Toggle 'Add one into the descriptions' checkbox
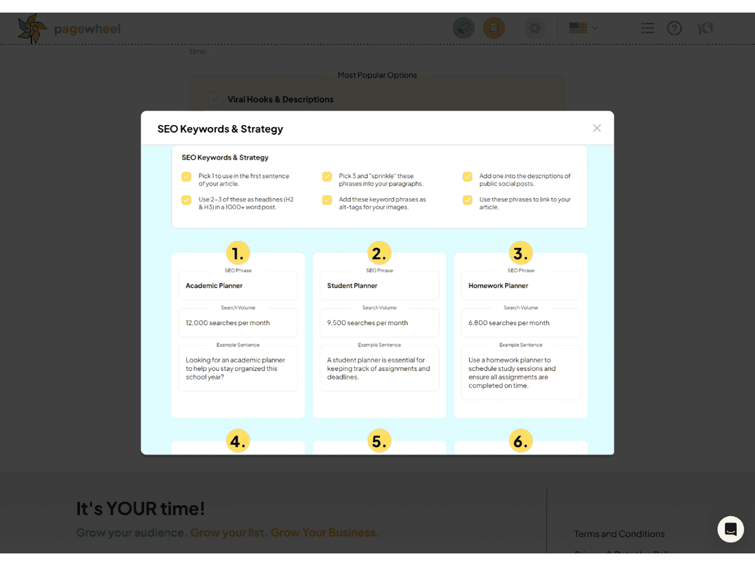 [x=467, y=177]
